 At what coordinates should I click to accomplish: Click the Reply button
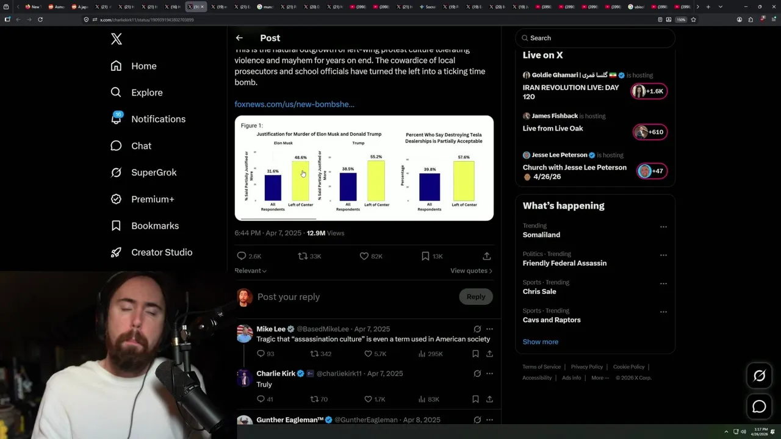(x=476, y=297)
